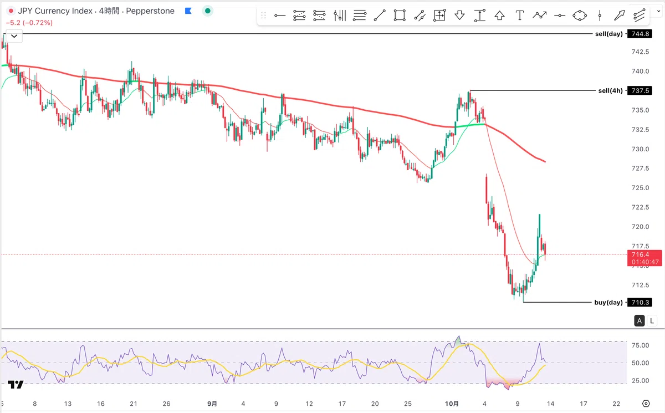Select the arrow up marker tool

499,16
